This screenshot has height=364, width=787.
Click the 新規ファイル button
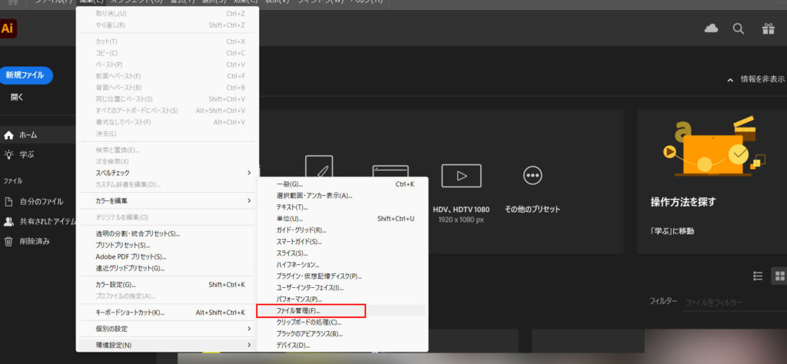click(27, 75)
